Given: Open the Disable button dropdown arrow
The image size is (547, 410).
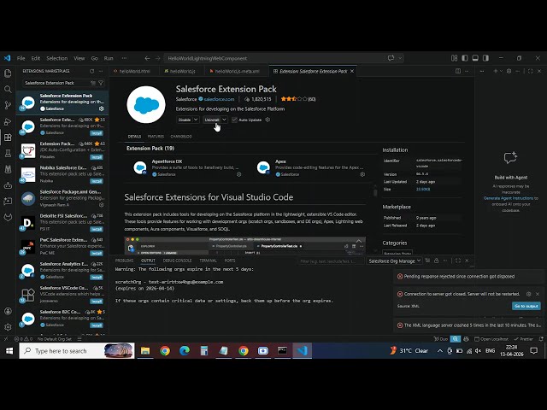Looking at the screenshot, I should coord(196,120).
